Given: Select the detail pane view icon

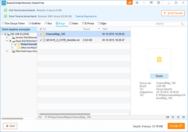Looking at the screenshot, I should tap(183, 117).
